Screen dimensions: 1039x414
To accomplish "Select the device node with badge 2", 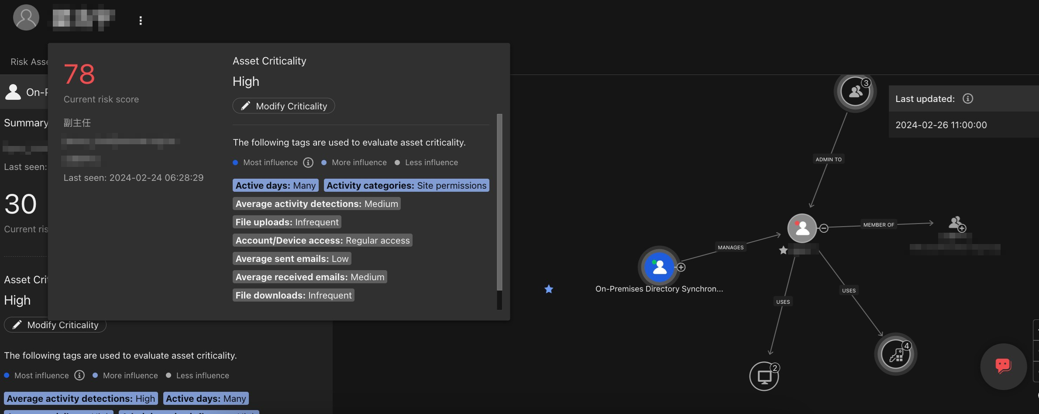I will [764, 377].
